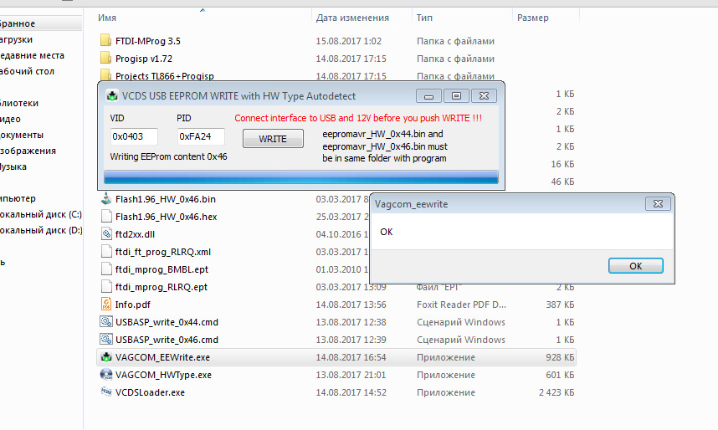Click the red Connect interface warning text
This screenshot has width=718, height=430.
coord(358,118)
